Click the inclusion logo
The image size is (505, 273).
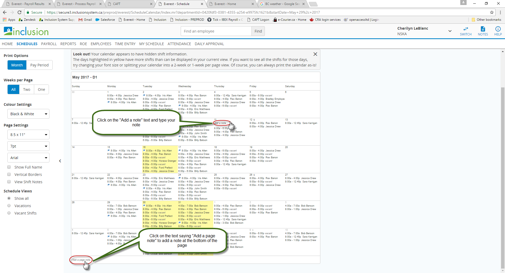[26, 31]
